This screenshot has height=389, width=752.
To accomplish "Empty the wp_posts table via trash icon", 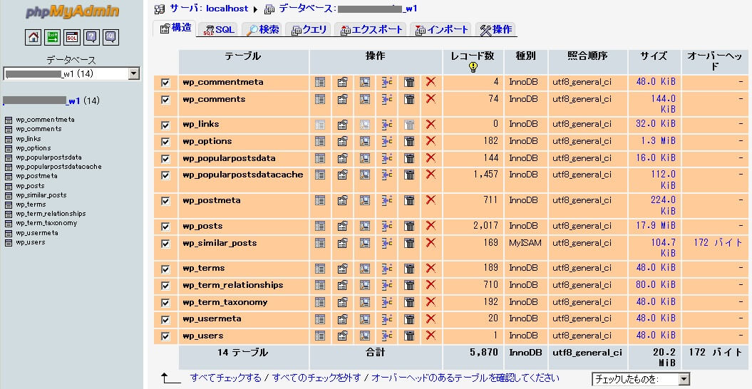I will (x=409, y=226).
